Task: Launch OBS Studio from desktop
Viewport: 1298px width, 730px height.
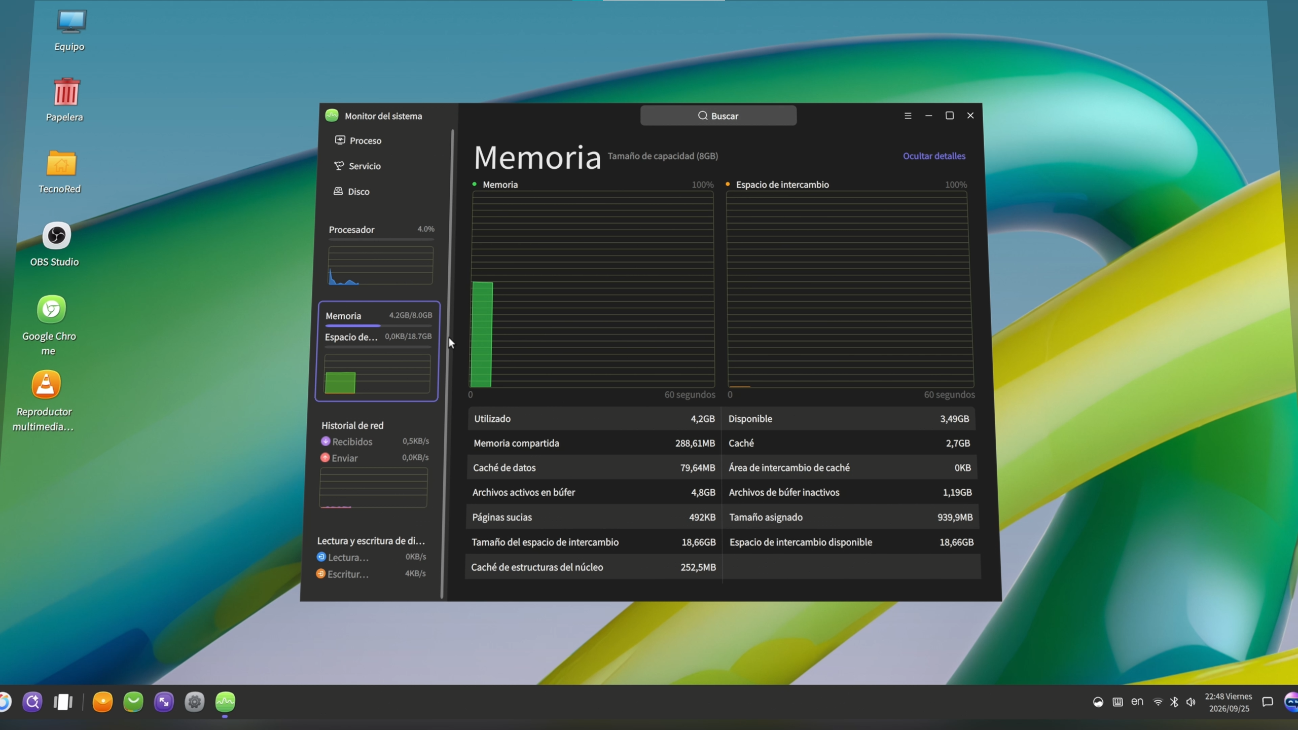Action: (55, 244)
